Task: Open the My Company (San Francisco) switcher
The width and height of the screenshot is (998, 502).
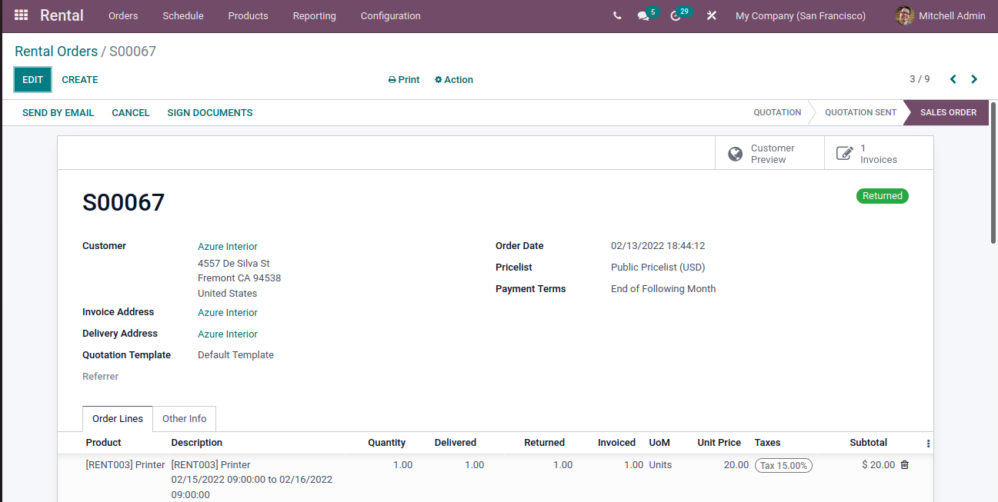Action: point(800,15)
